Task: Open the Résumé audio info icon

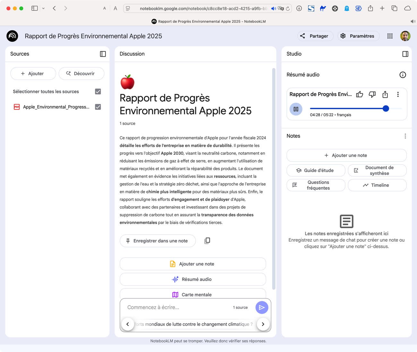Action: [403, 75]
